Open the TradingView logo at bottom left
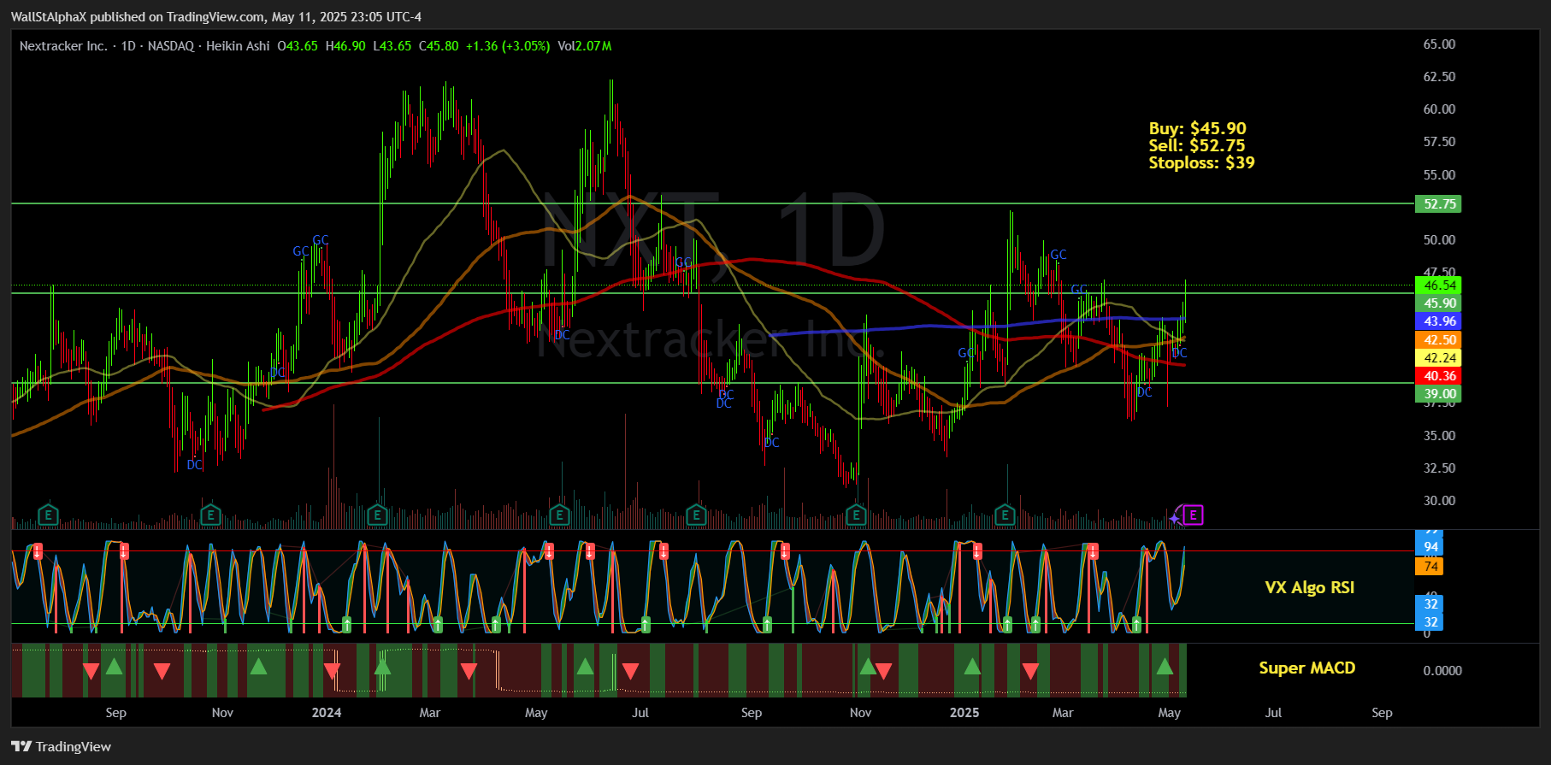 tap(62, 746)
